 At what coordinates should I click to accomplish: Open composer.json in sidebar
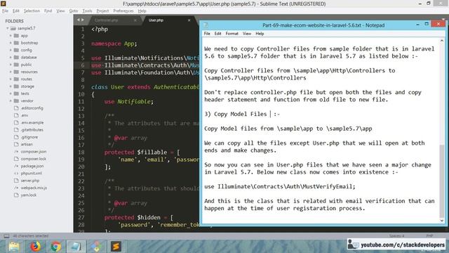[x=34, y=152]
